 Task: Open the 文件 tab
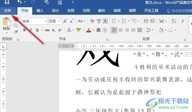pyautogui.click(x=8, y=11)
